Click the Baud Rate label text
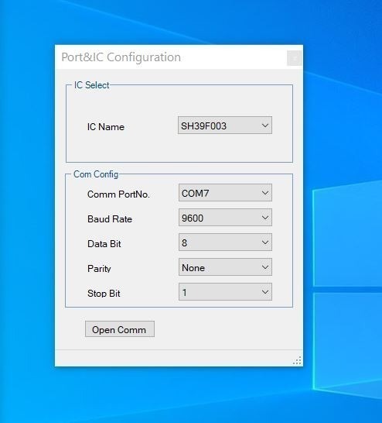This screenshot has height=423, width=382. pyautogui.click(x=110, y=219)
